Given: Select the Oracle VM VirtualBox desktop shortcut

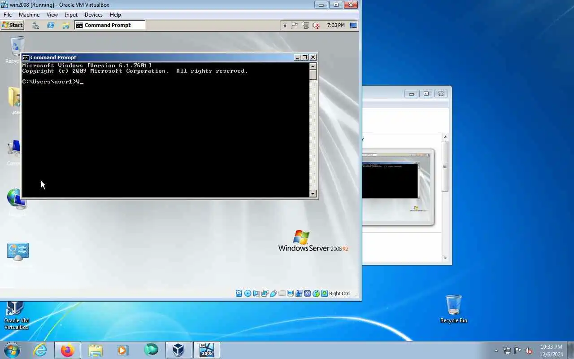Looking at the screenshot, I should point(16,315).
